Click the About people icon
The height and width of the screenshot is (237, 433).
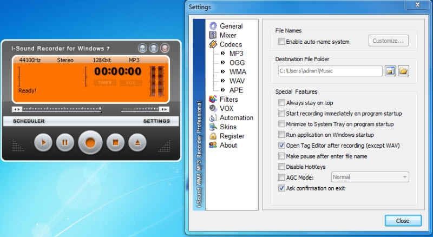[213, 145]
